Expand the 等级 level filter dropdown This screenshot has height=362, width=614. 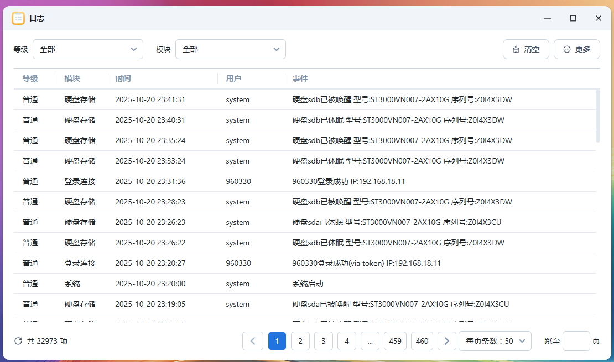pos(88,49)
